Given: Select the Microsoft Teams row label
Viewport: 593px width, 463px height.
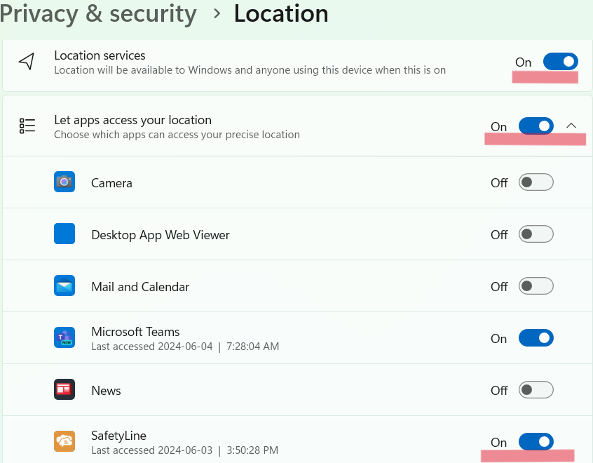Looking at the screenshot, I should pos(135,331).
